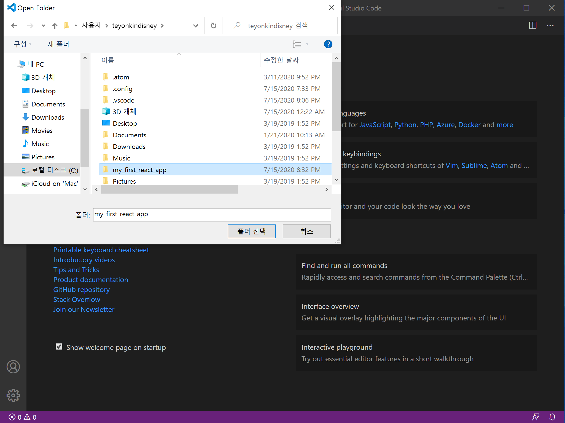Select the Desktop folder in file list

[125, 123]
